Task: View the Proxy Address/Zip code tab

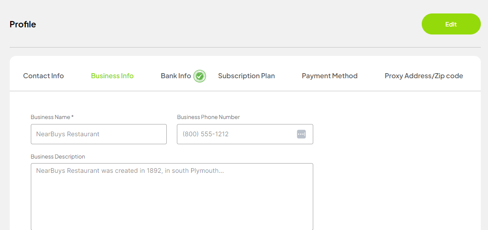Action: (423, 76)
